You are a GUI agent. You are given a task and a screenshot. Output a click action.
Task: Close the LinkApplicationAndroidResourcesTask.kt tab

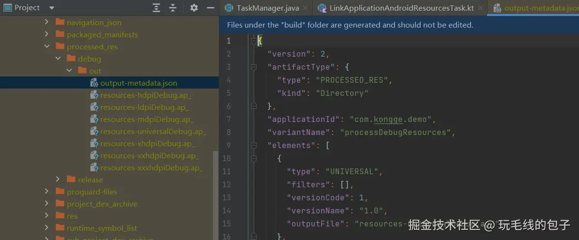pos(480,8)
